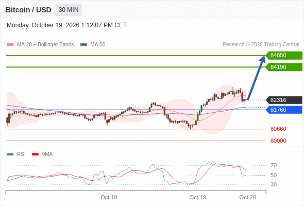Click the red 9MA legend swatch
Image resolution: width=304 pixels, height=206 pixels.
[35, 154]
